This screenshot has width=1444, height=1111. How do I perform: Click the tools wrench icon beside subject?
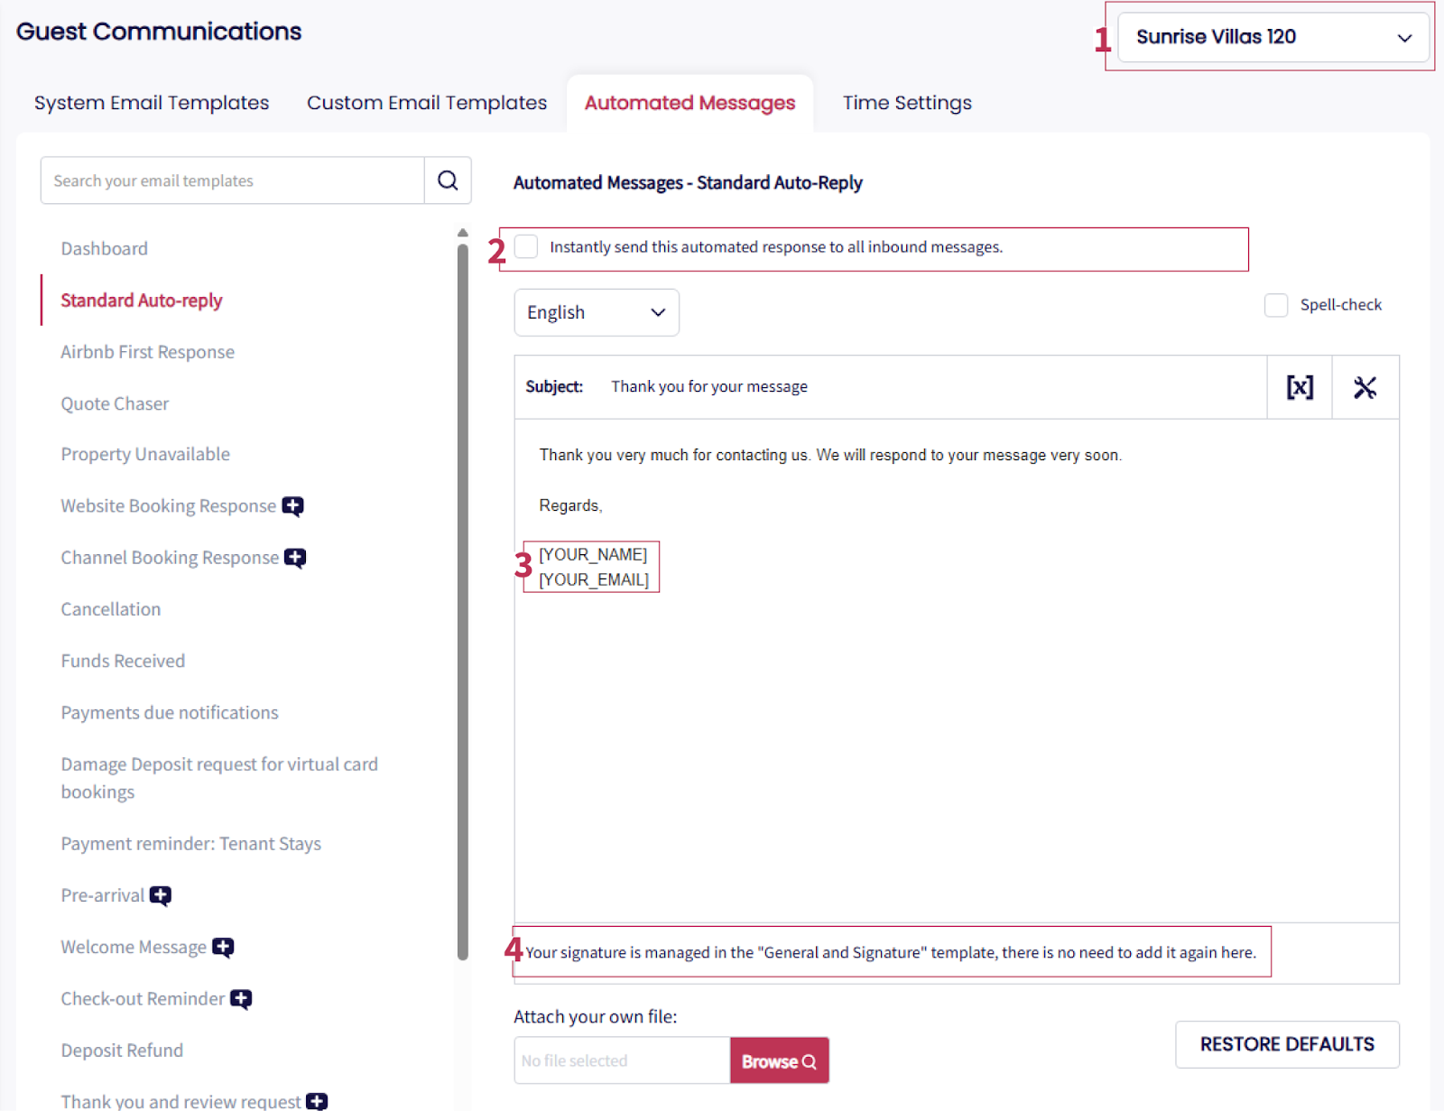pyautogui.click(x=1365, y=387)
